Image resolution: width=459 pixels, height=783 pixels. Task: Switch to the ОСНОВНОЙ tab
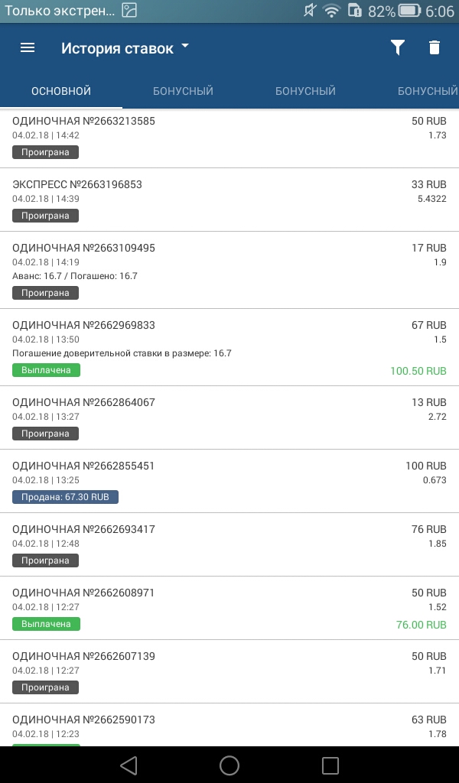coord(61,91)
